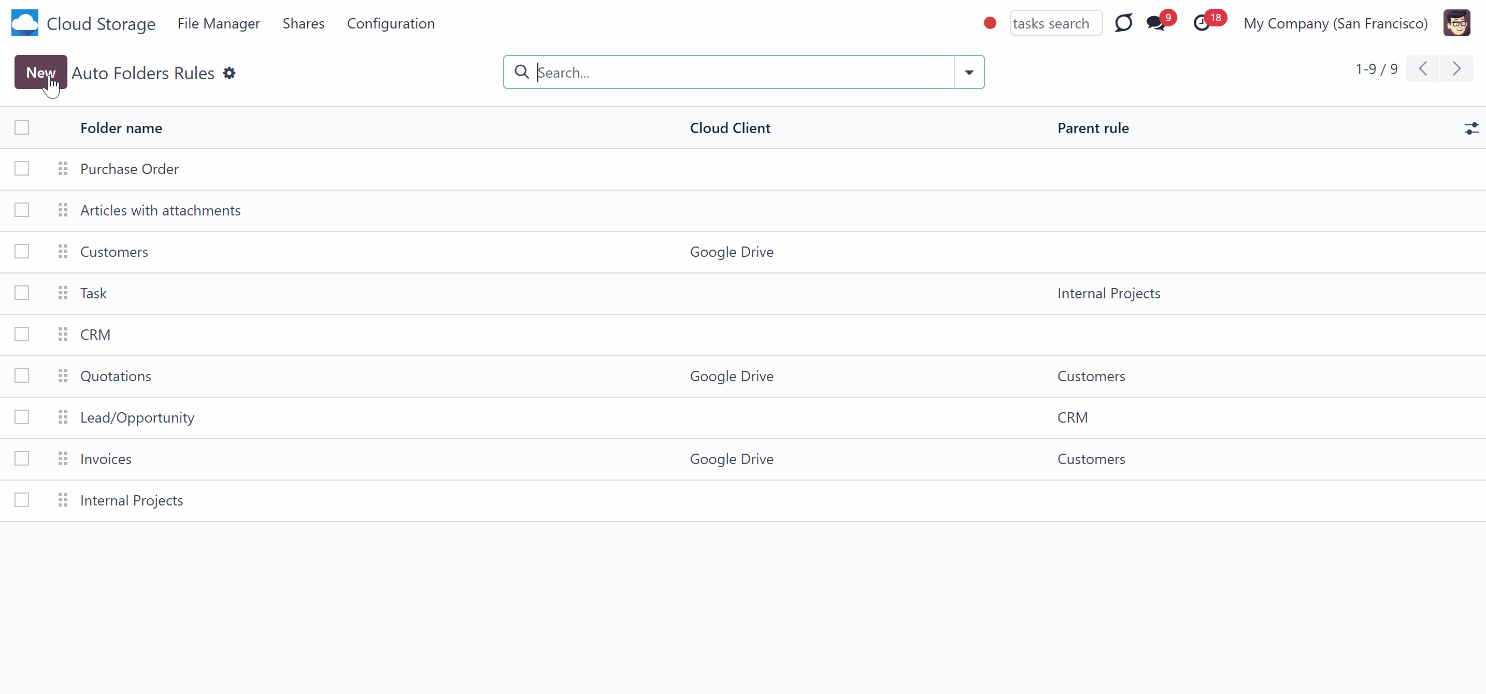1486x694 pixels.
Task: Open the settings gear beside Auto Folders Rules
Action: [229, 73]
